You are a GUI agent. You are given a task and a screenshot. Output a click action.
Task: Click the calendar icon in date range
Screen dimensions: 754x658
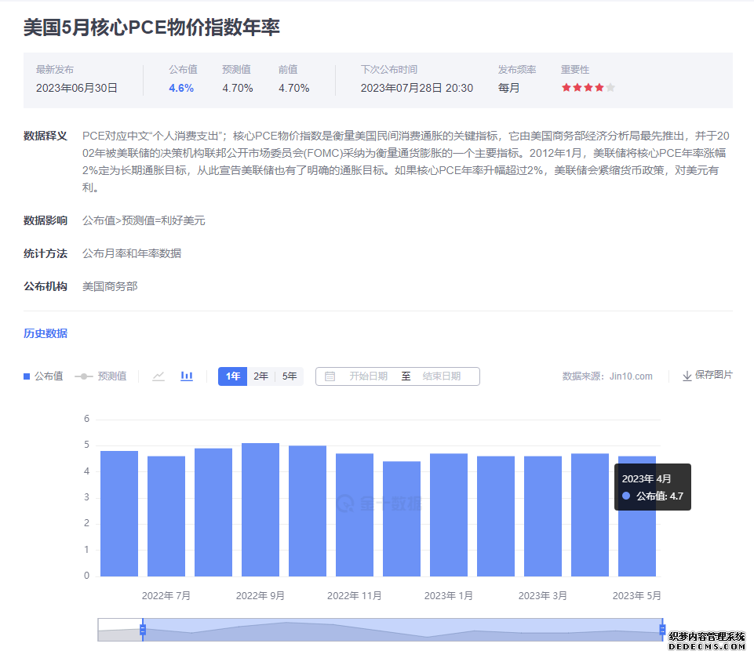click(330, 376)
